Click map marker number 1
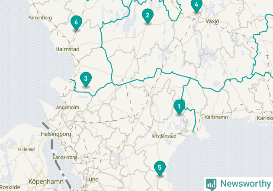273x191 pixels. [179, 107]
